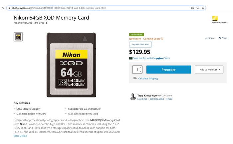This screenshot has width=233, height=144.
Task: Click the site padlock security icon
Action: pos(9,8)
